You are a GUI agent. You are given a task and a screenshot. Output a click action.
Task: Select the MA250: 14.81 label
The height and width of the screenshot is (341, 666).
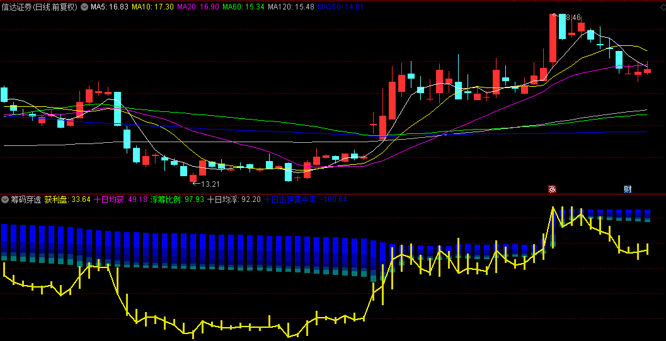coord(341,7)
